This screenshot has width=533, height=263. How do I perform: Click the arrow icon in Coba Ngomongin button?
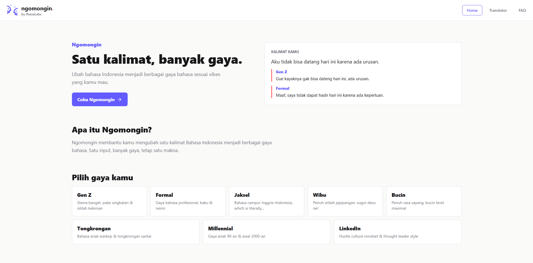(120, 99)
